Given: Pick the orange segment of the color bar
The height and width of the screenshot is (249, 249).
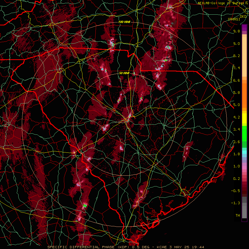Looking at the screenshot, I should (244, 95).
